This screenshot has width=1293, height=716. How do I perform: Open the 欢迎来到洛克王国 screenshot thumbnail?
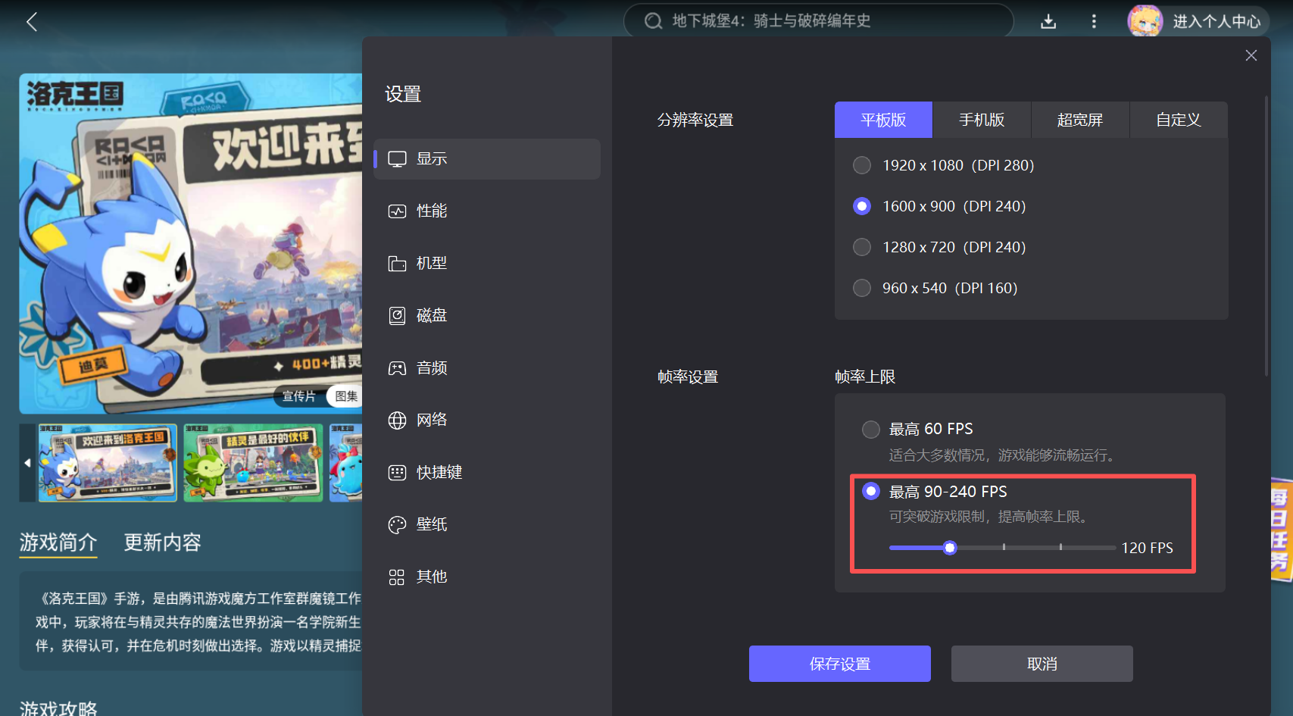tap(108, 463)
